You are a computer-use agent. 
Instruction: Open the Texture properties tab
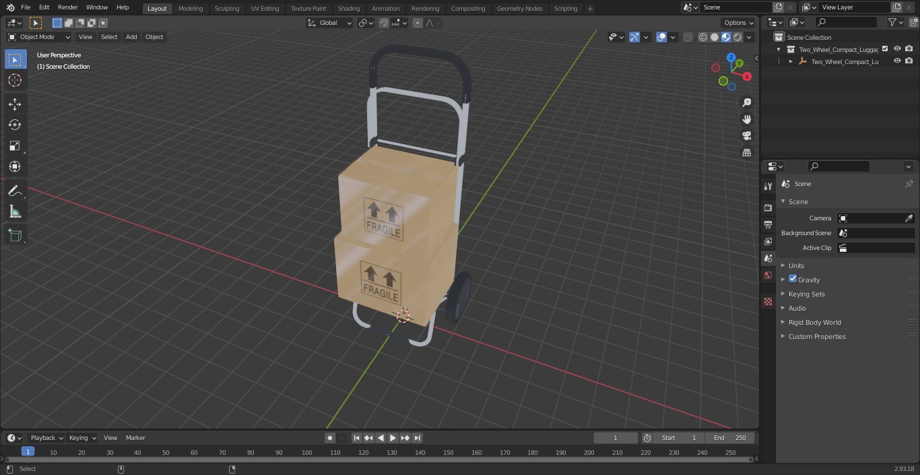tap(768, 302)
